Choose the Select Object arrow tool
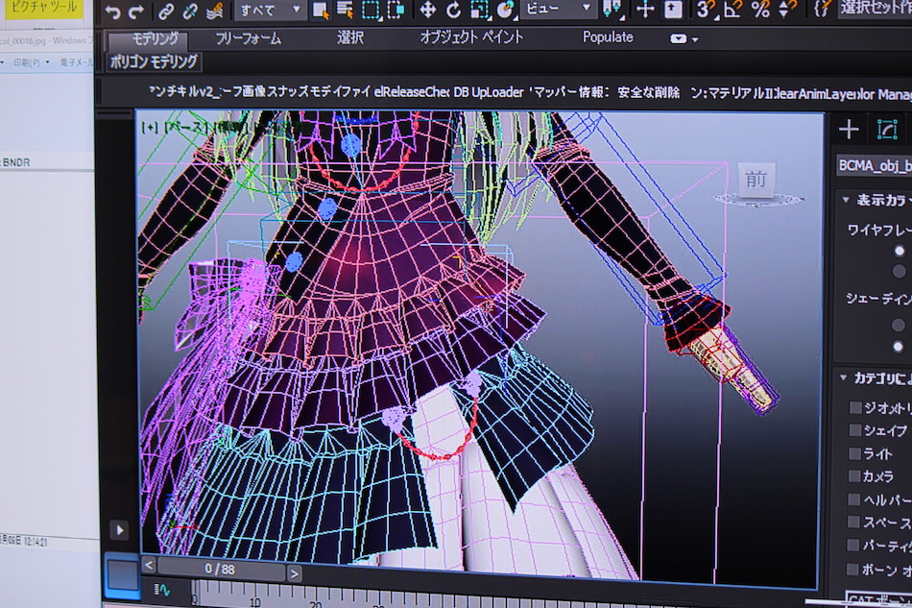This screenshot has height=608, width=912. (x=321, y=11)
